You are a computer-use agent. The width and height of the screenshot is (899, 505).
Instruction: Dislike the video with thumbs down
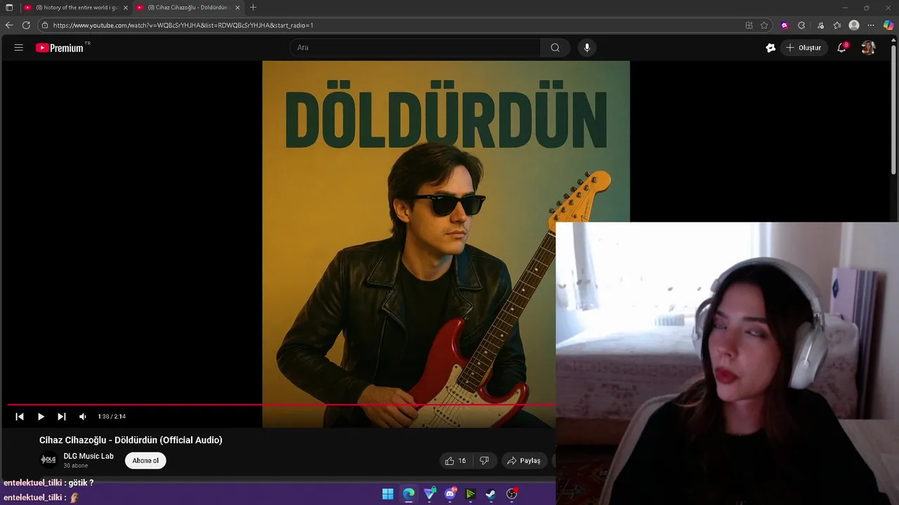pos(484,461)
